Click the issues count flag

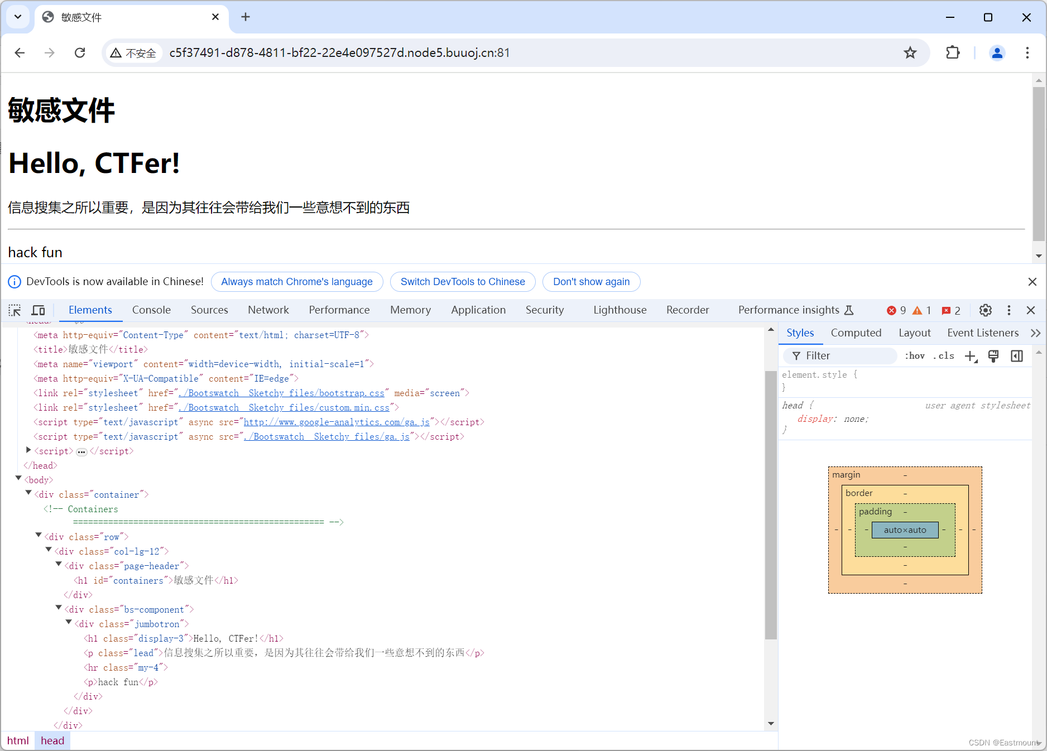click(951, 310)
